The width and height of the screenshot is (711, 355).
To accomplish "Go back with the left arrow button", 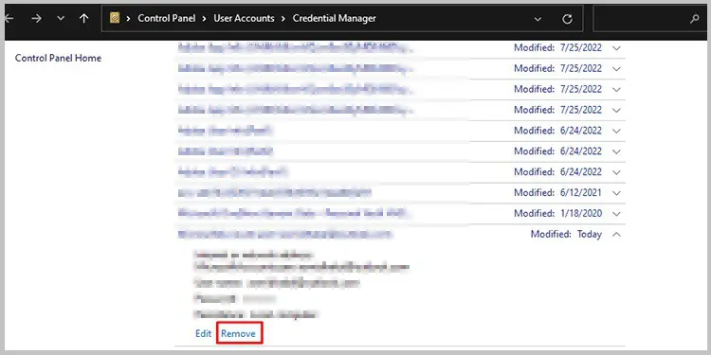I will [x=9, y=19].
